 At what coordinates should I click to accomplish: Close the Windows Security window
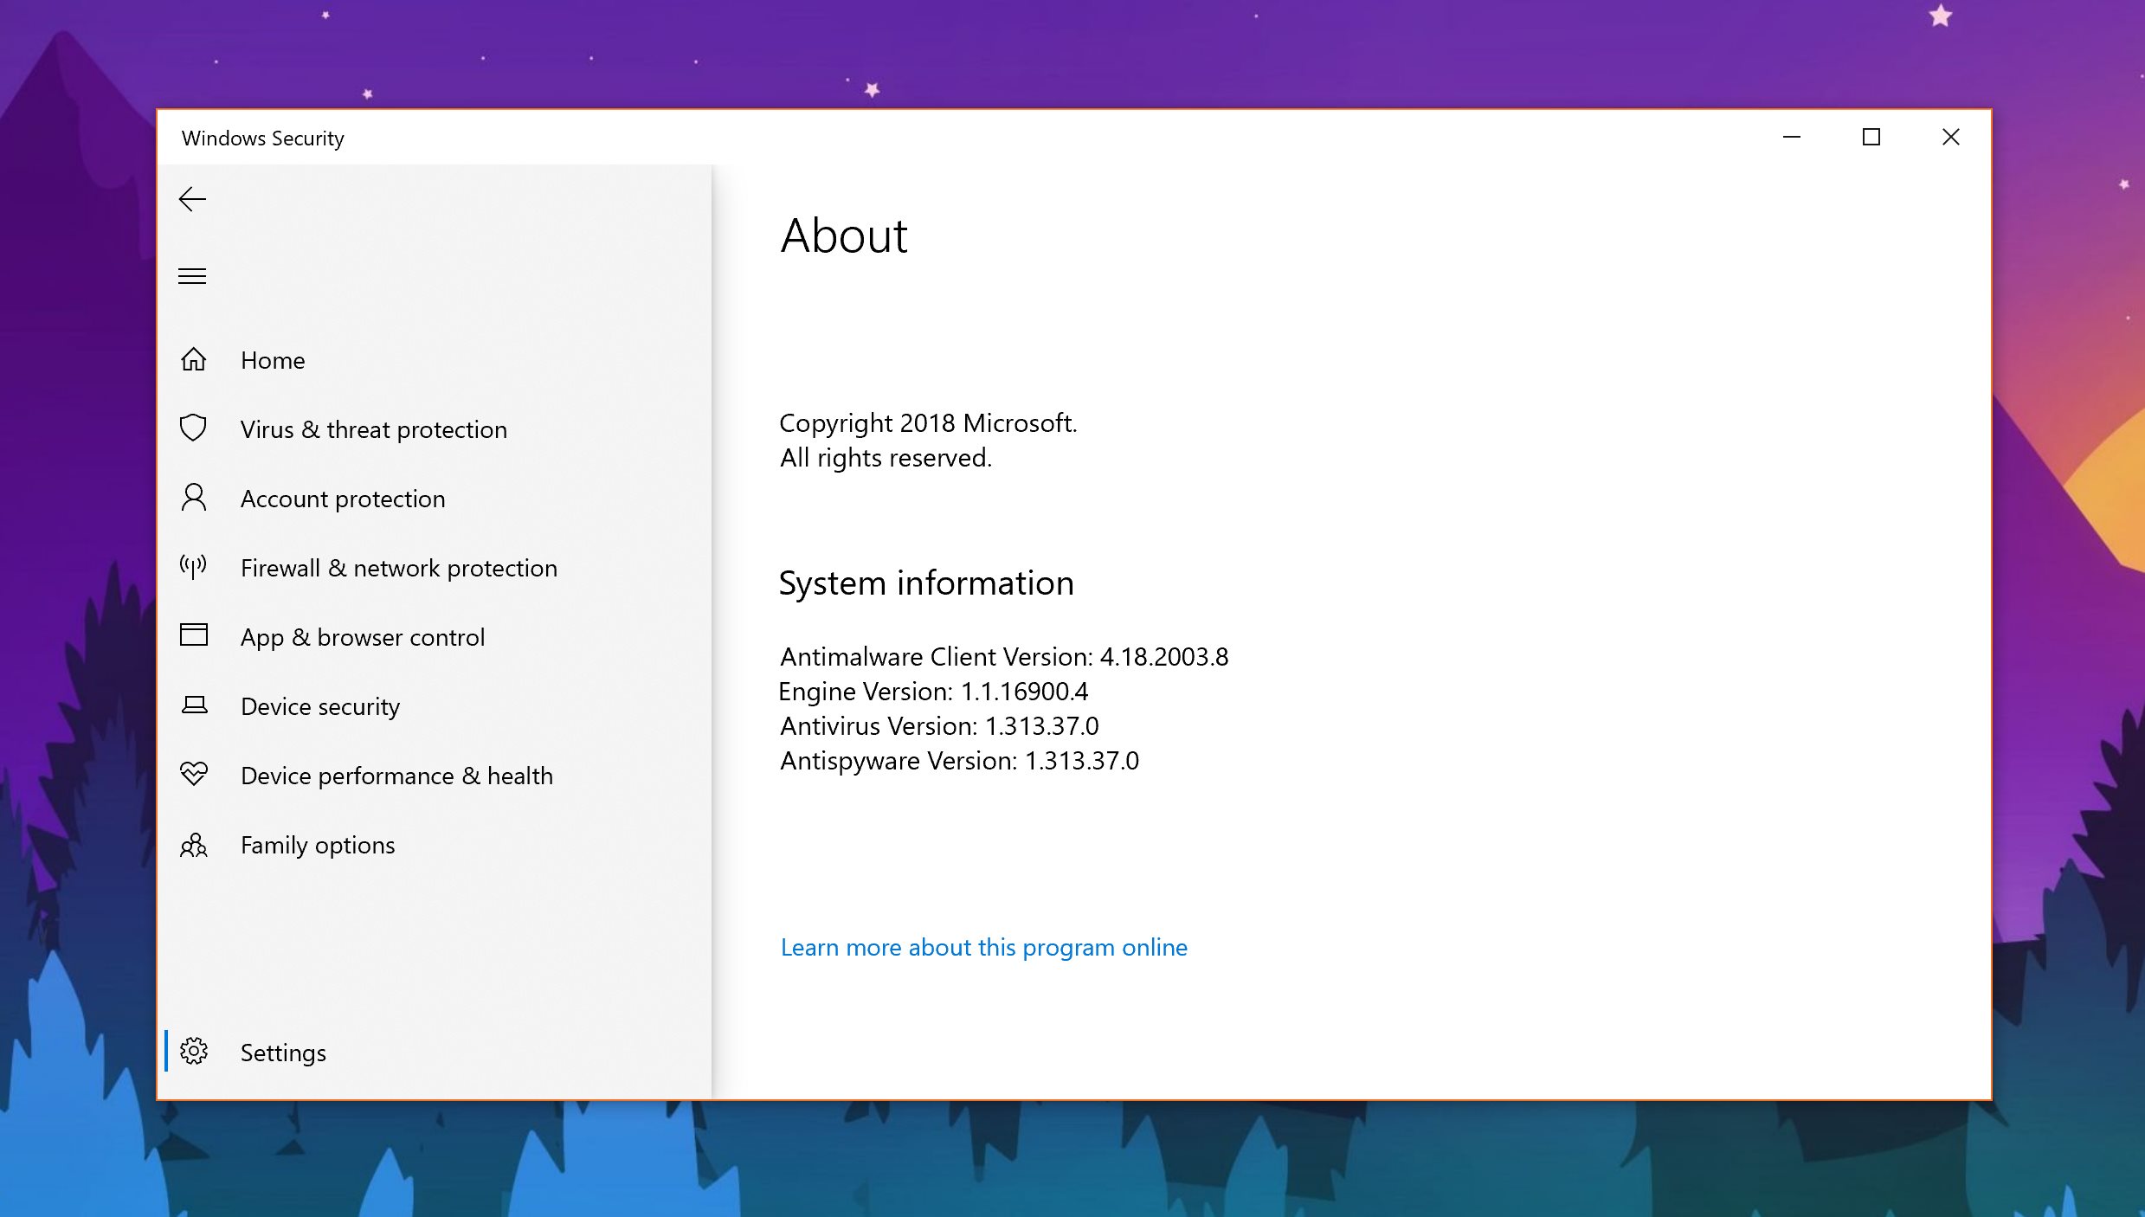point(1951,137)
